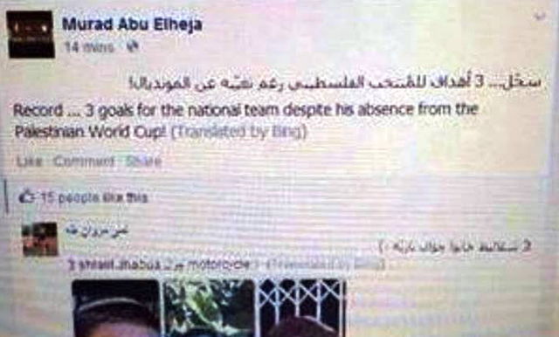Click the name Murad Abu Elheja
Viewport: 559px width, 337px height.
point(132,24)
